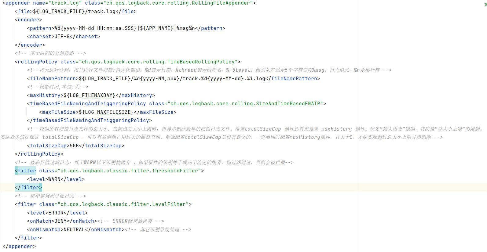Click the ${LOG_FILEMAXDAY} value
487x252 pixels.
tap(90, 95)
